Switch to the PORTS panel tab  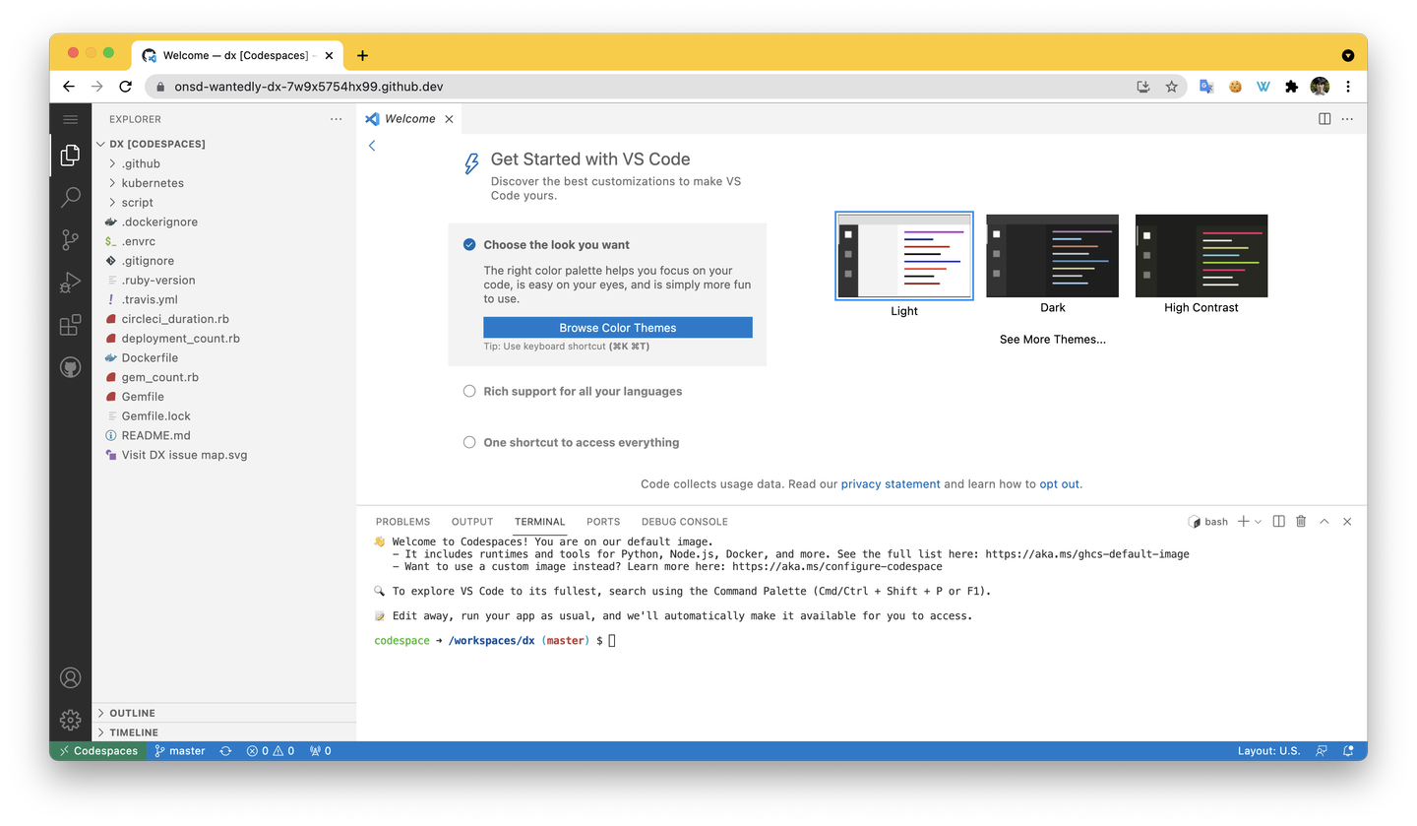[x=603, y=522]
